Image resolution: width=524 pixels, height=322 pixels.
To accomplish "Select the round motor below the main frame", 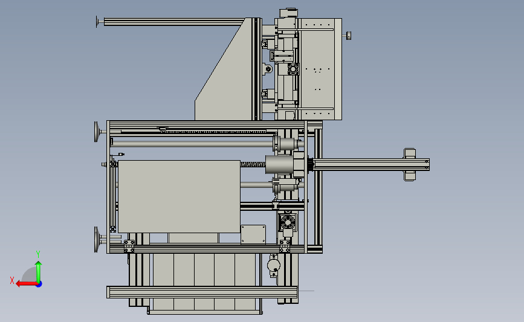I will point(274,266).
